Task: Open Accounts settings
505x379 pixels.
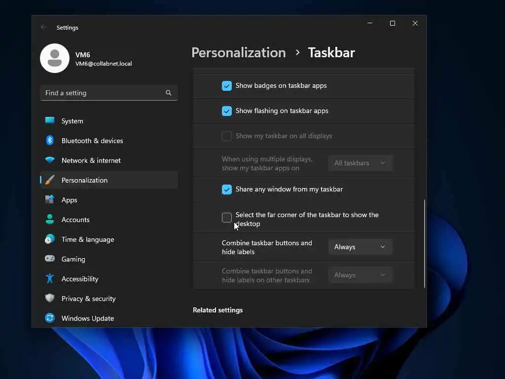Action: click(109, 219)
